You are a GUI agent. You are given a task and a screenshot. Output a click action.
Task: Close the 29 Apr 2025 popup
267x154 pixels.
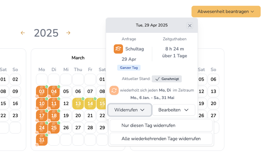190,26
